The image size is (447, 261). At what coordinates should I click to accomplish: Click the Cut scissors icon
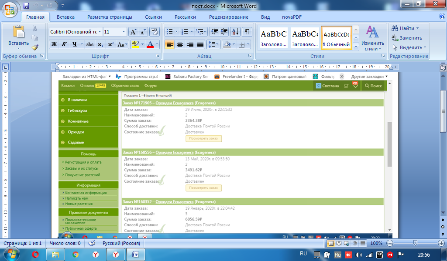pos(35,28)
